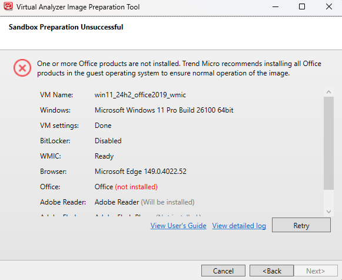This screenshot has width=342, height=280.
Task: Click the red "(not installed)" Office status
Action: pos(137,187)
